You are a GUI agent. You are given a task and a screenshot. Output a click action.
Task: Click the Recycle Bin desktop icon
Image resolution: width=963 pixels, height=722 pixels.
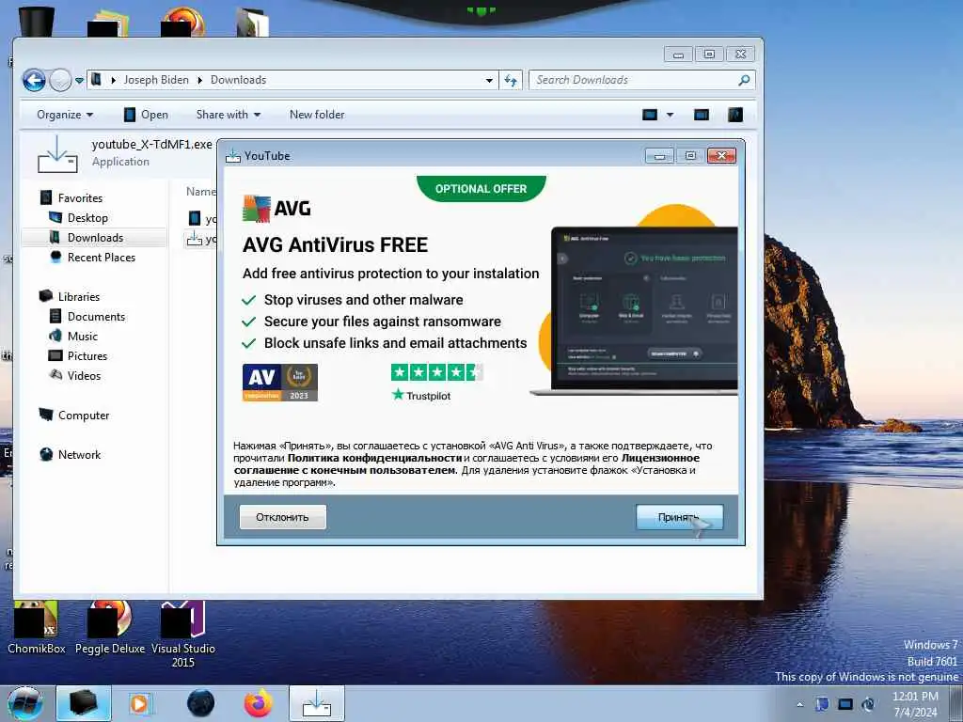click(37, 21)
